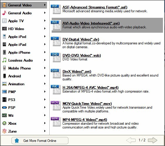Image resolution: width=165 pixels, height=146 pixels.
Task: Open the PMP category label
Action: coord(12,92)
